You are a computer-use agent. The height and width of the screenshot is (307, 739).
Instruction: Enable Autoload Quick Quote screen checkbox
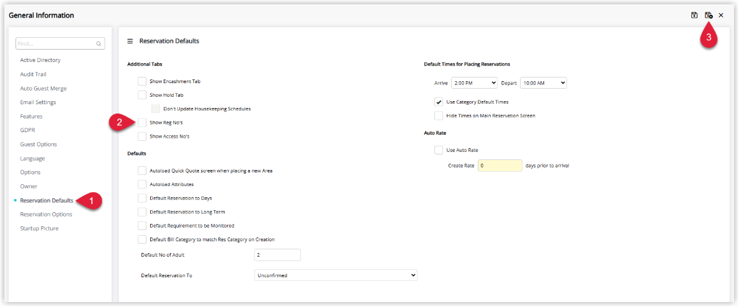point(142,171)
